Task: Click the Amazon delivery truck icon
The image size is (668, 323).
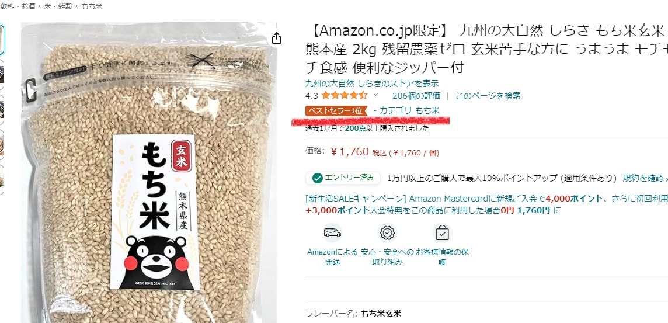Action: pos(332,232)
